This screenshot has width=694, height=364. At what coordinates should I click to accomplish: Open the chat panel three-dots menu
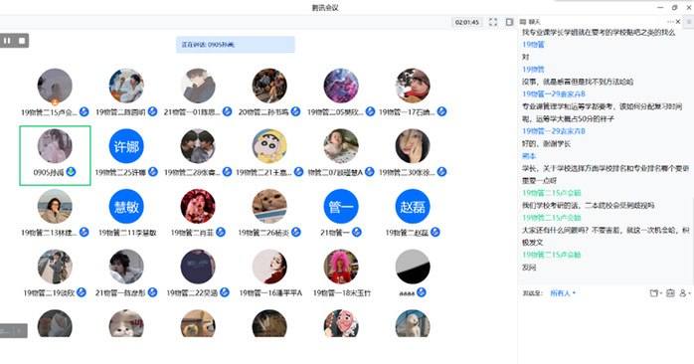pyautogui.click(x=670, y=21)
